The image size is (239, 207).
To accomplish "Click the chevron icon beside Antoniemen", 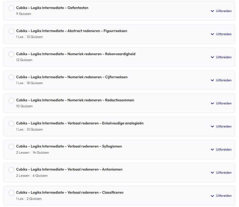I will coord(212,173).
